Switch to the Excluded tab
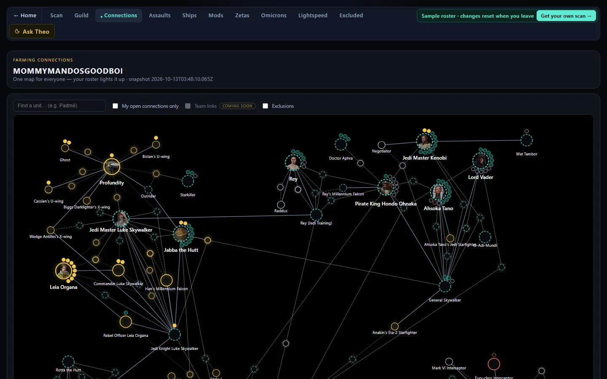This screenshot has height=379, width=607. 351,16
